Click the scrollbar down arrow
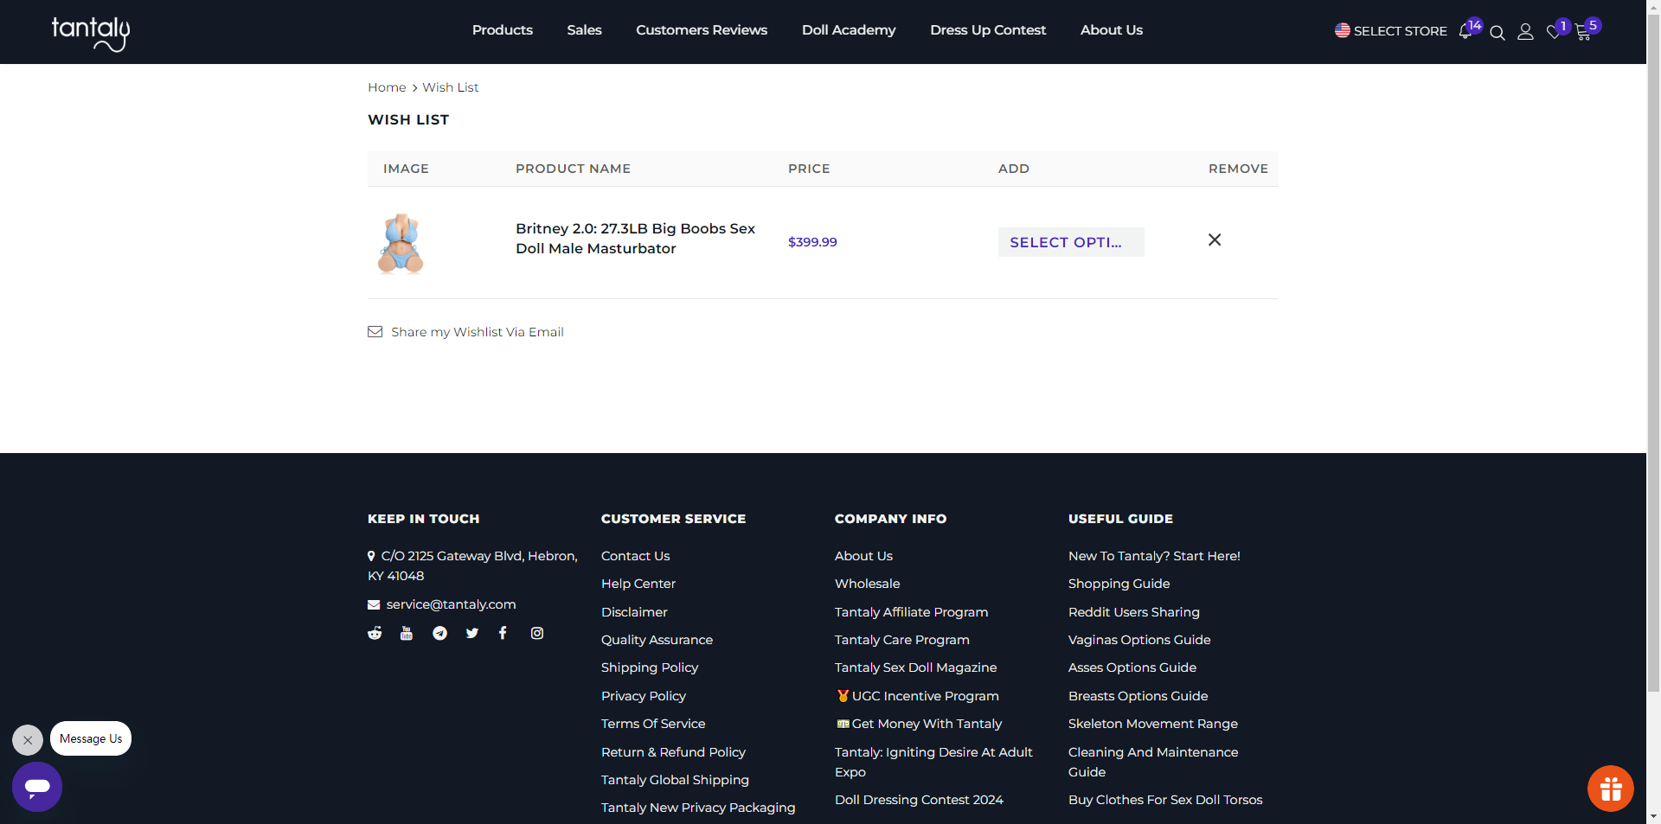This screenshot has height=824, width=1661. tap(1653, 816)
